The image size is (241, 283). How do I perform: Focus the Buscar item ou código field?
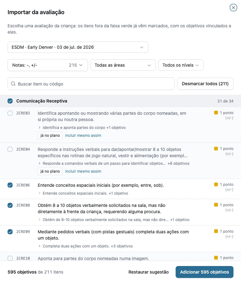(91, 84)
